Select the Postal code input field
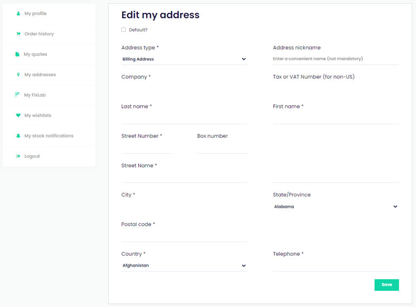This screenshot has width=416, height=307. 184,236
